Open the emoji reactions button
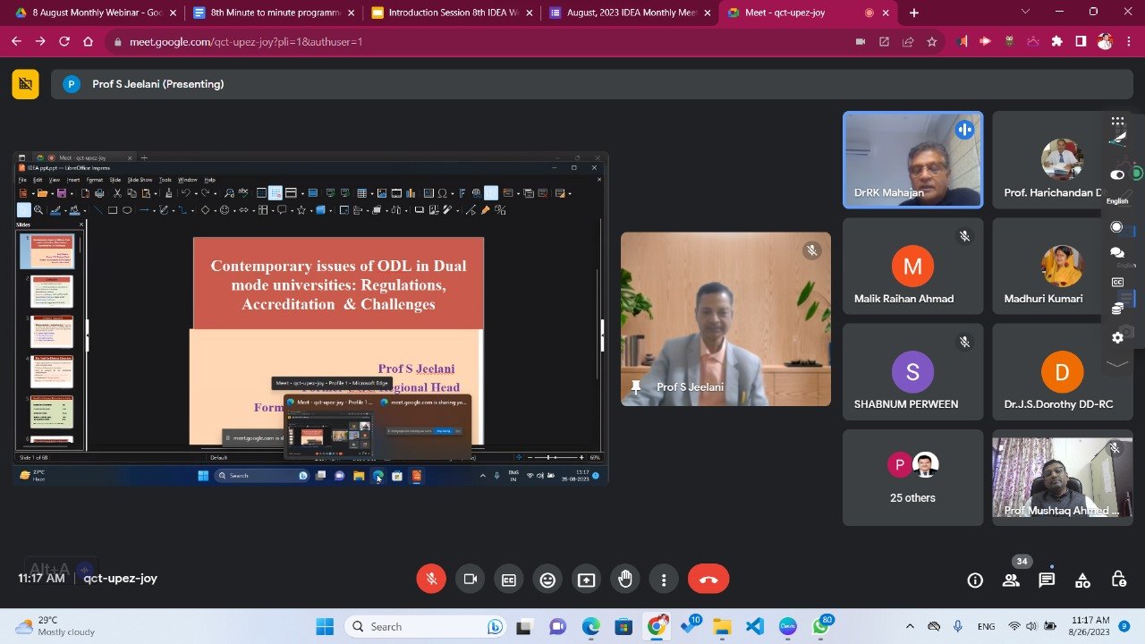The image size is (1145, 644). [x=547, y=580]
